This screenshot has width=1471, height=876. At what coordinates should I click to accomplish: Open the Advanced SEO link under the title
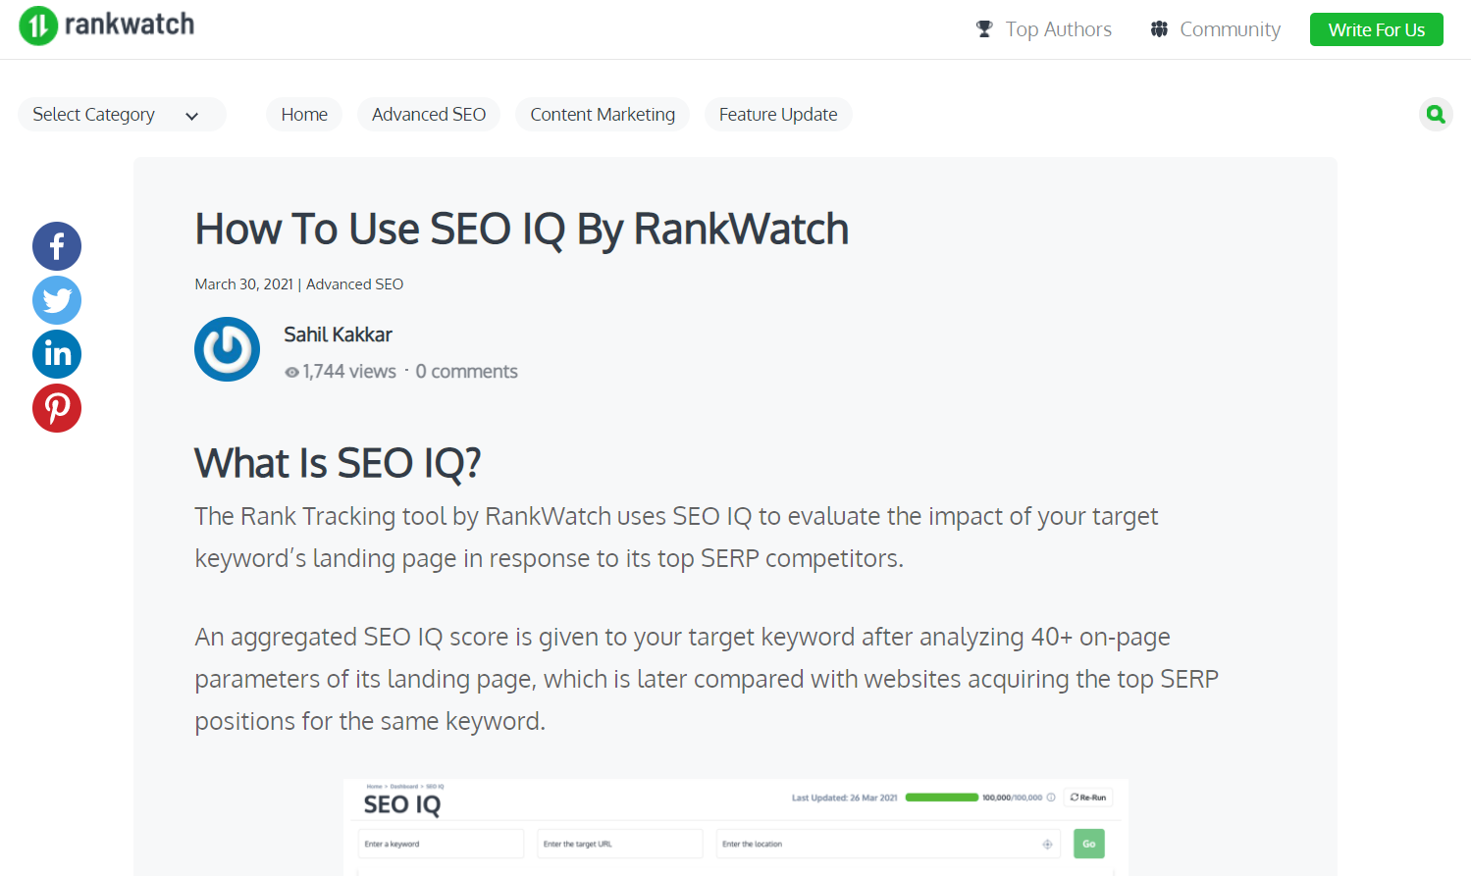pos(354,284)
